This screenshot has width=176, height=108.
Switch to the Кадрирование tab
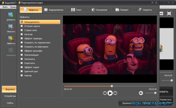point(54,10)
